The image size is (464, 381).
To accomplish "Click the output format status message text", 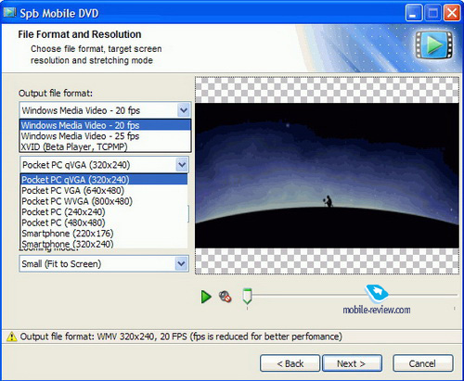I will (181, 337).
